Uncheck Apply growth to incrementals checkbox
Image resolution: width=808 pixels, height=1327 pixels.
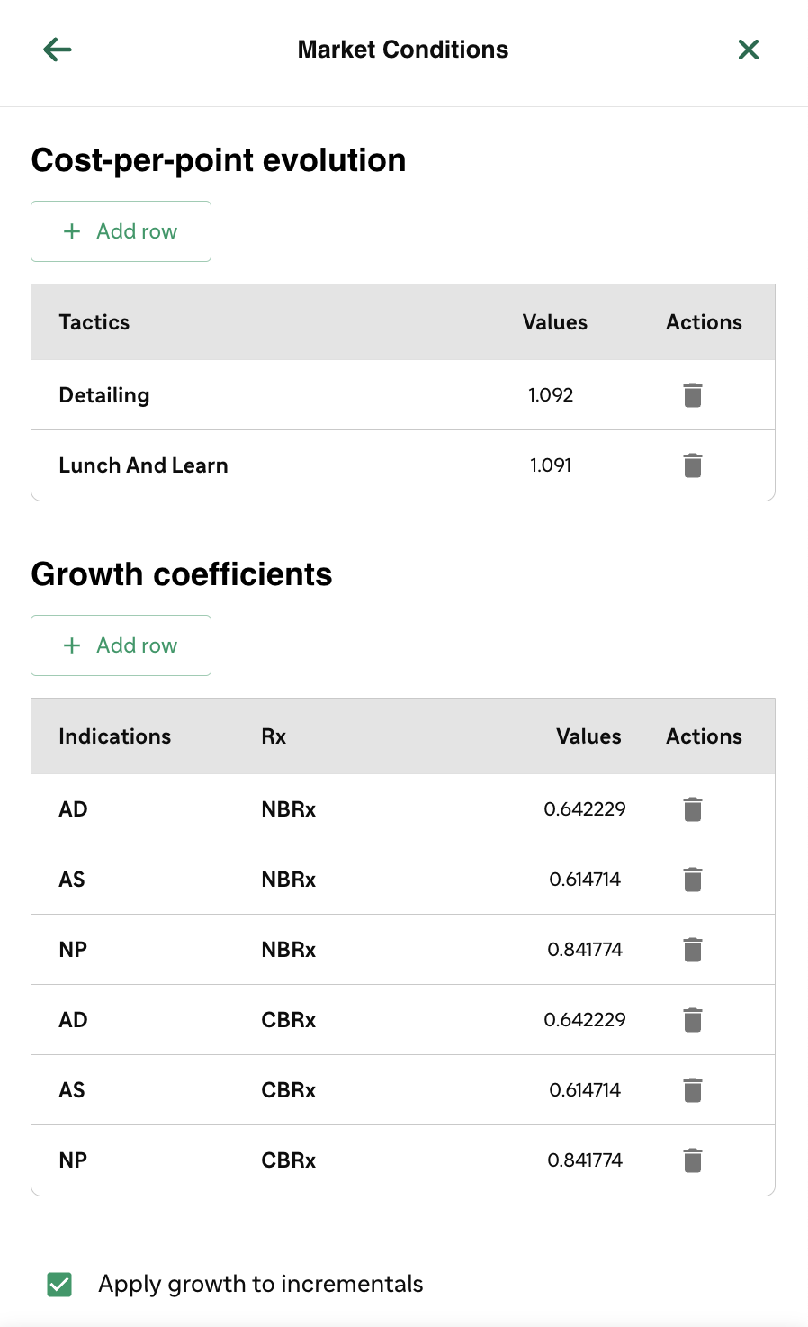coord(59,1285)
